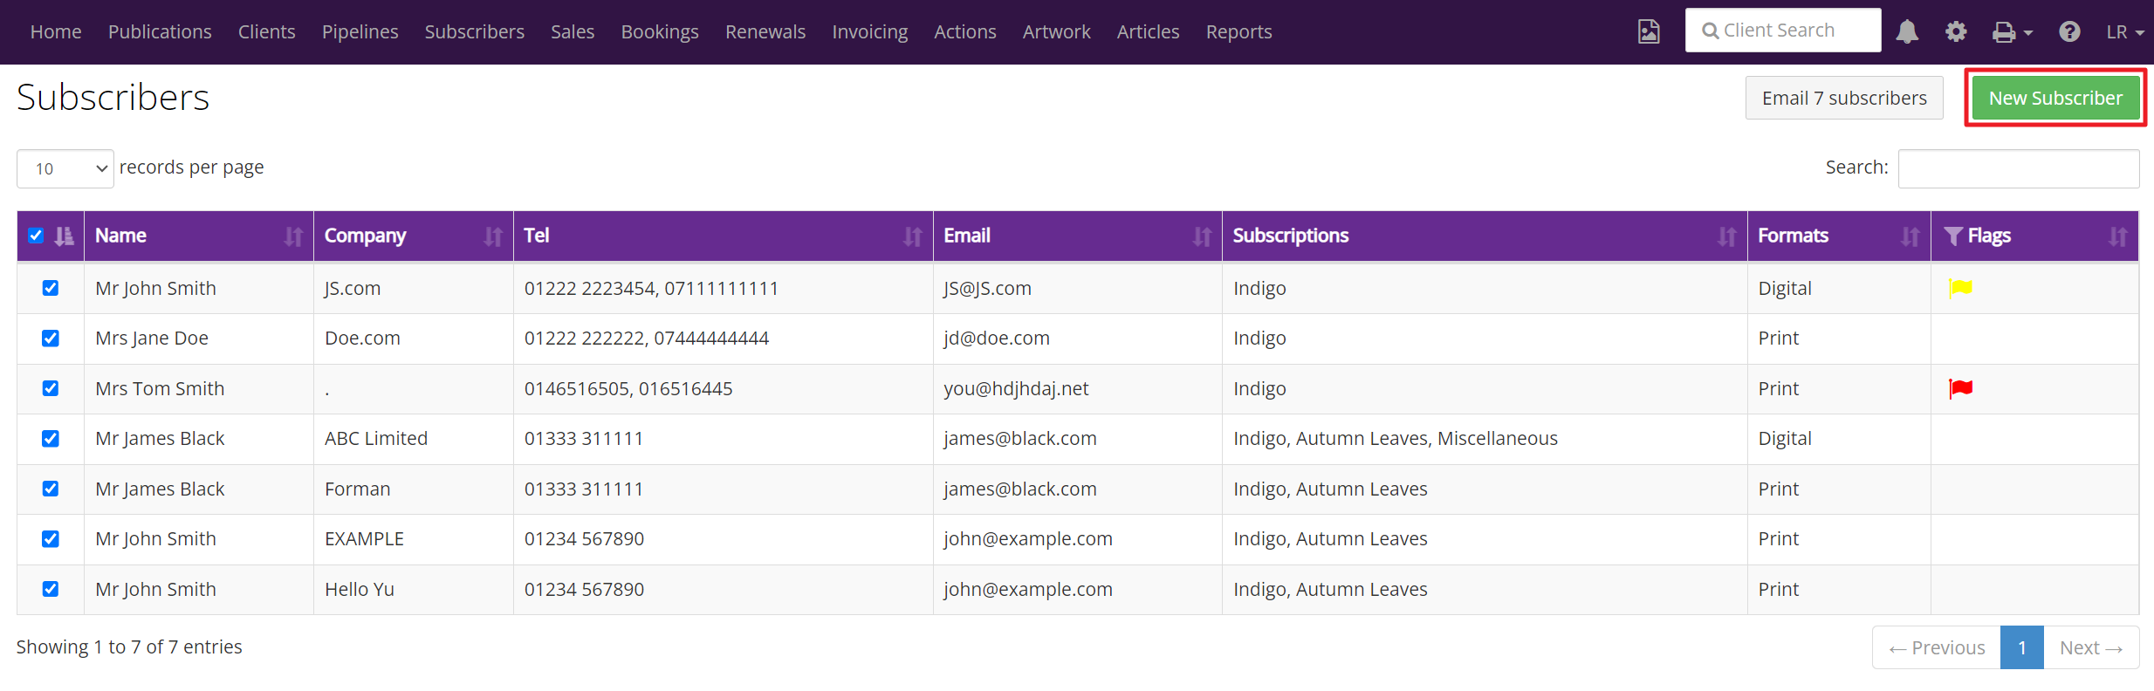Open the Sales menu
Viewport: 2154px width, 691px height.
tap(573, 32)
